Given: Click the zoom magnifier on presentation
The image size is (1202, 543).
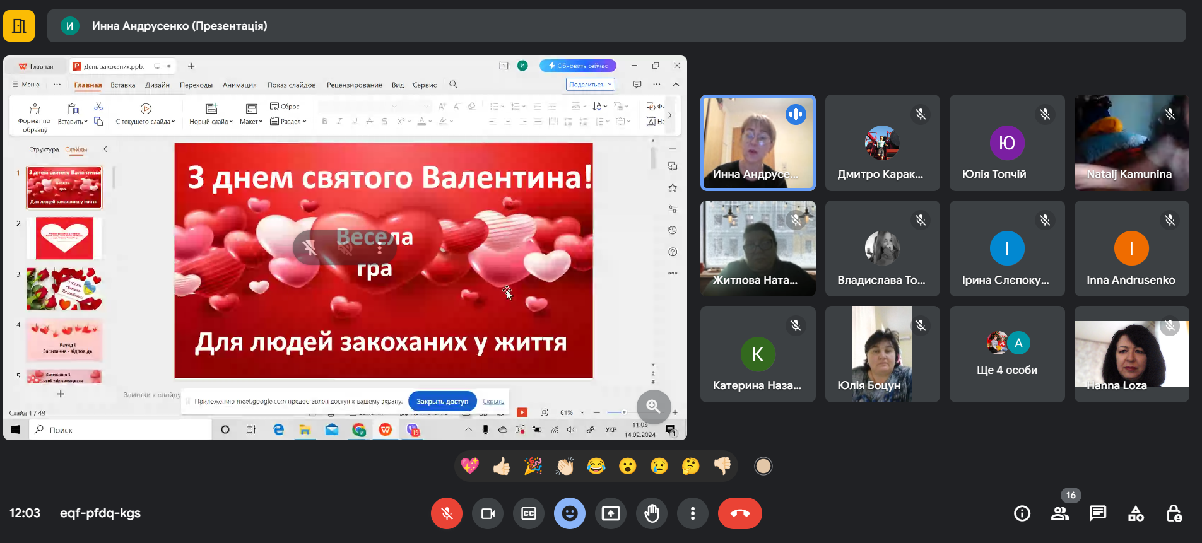Looking at the screenshot, I should click(x=653, y=407).
